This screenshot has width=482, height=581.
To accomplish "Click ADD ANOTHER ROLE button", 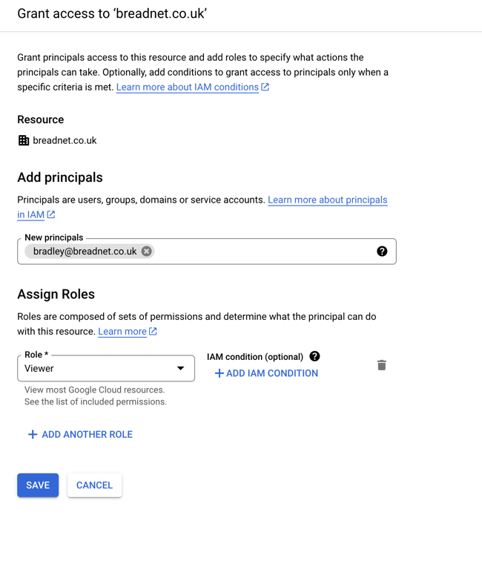I will pyautogui.click(x=87, y=435).
